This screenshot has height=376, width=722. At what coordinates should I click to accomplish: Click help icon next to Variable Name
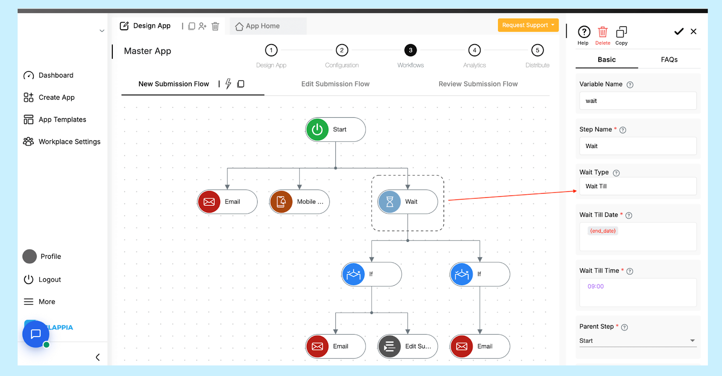(630, 85)
